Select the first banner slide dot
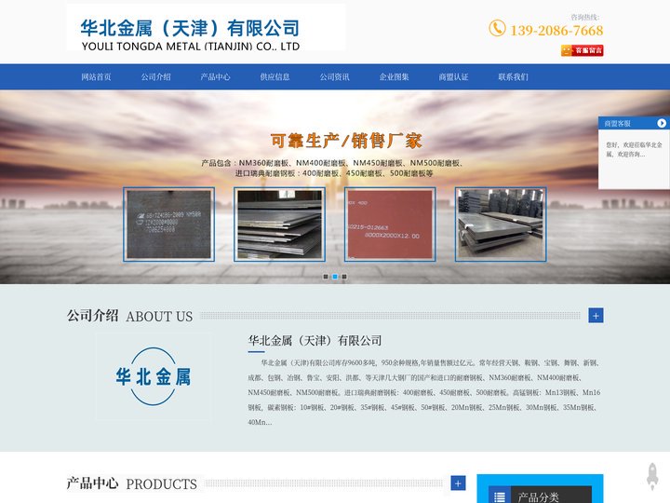670x503 pixels. [x=326, y=277]
